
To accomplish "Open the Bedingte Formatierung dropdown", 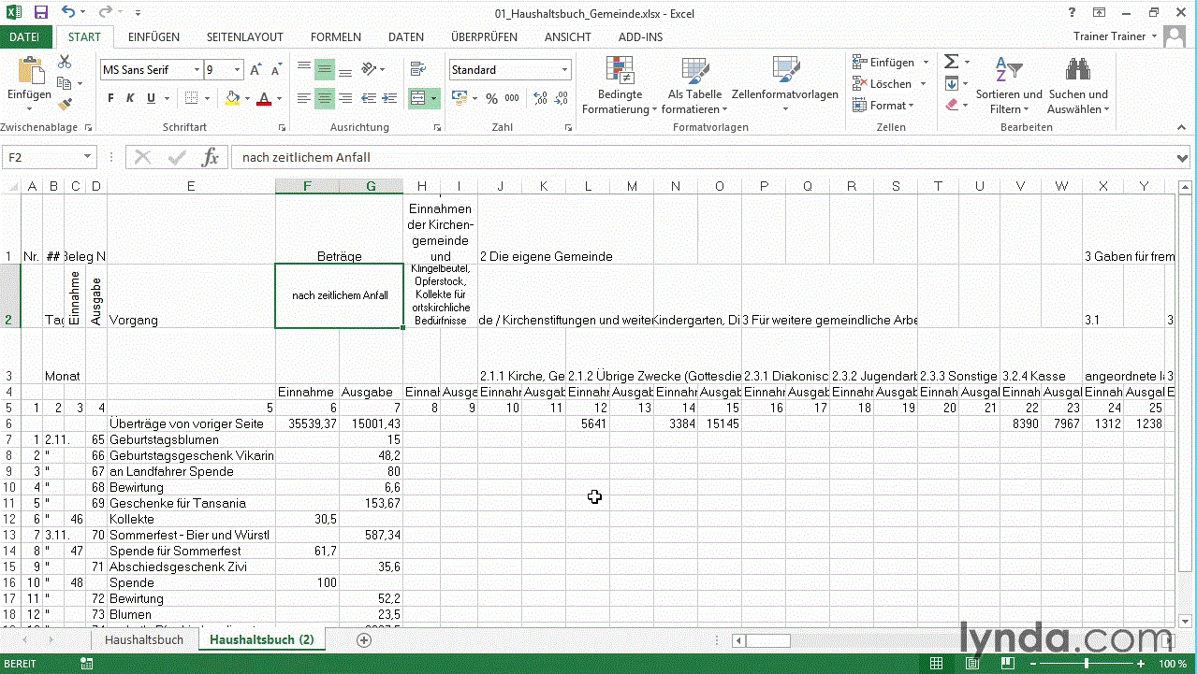I will coord(620,85).
